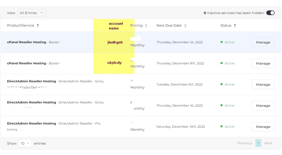The height and width of the screenshot is (155, 282).
Task: Click the Next Due Date header
Action: (x=169, y=26)
